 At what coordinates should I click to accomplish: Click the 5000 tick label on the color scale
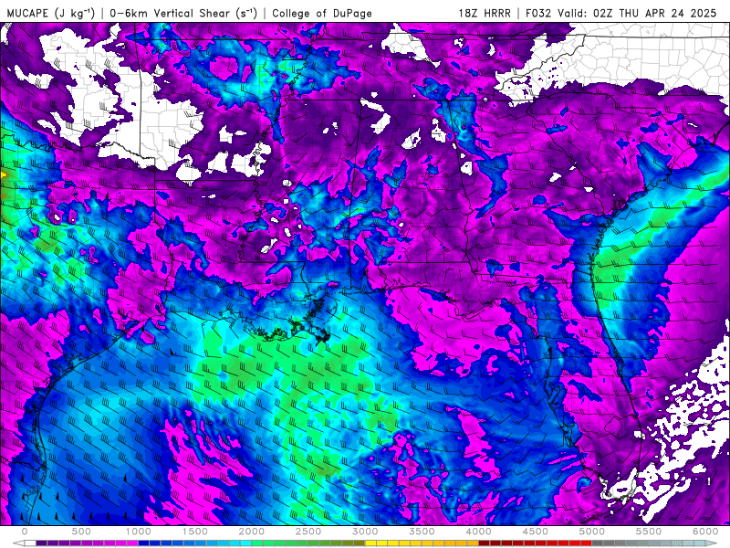click(x=592, y=532)
